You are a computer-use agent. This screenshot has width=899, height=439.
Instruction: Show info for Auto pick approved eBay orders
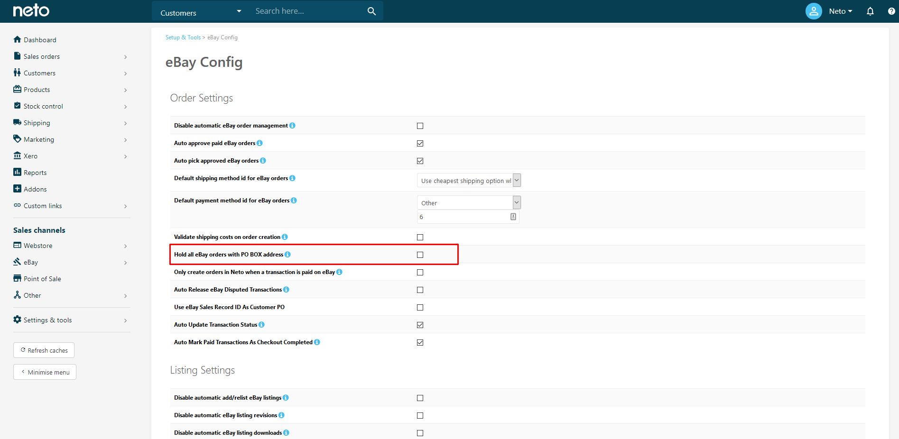[x=263, y=161]
